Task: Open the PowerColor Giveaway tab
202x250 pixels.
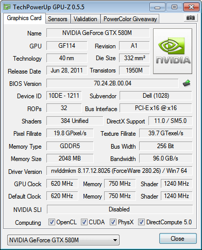Action: point(130,19)
